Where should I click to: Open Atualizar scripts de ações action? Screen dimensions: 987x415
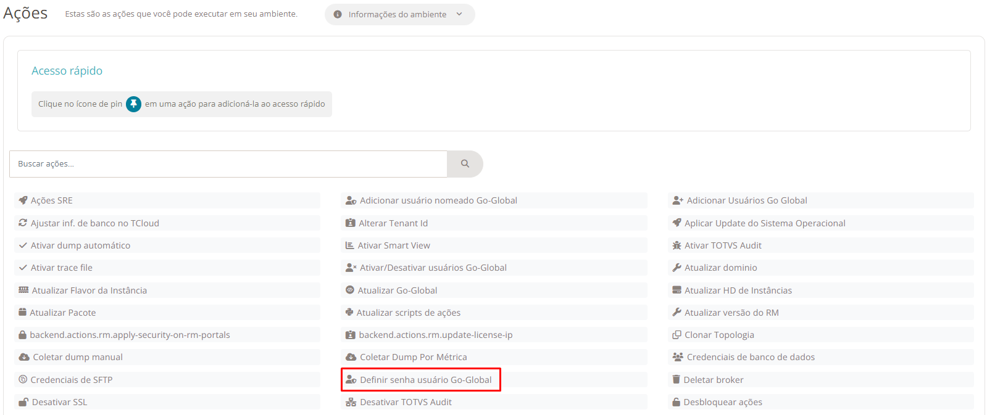click(494, 312)
